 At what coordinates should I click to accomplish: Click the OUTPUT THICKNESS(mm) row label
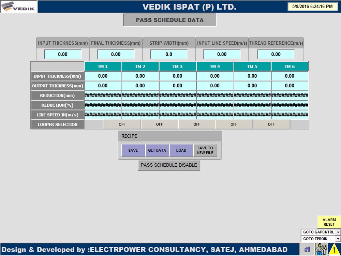[57, 86]
